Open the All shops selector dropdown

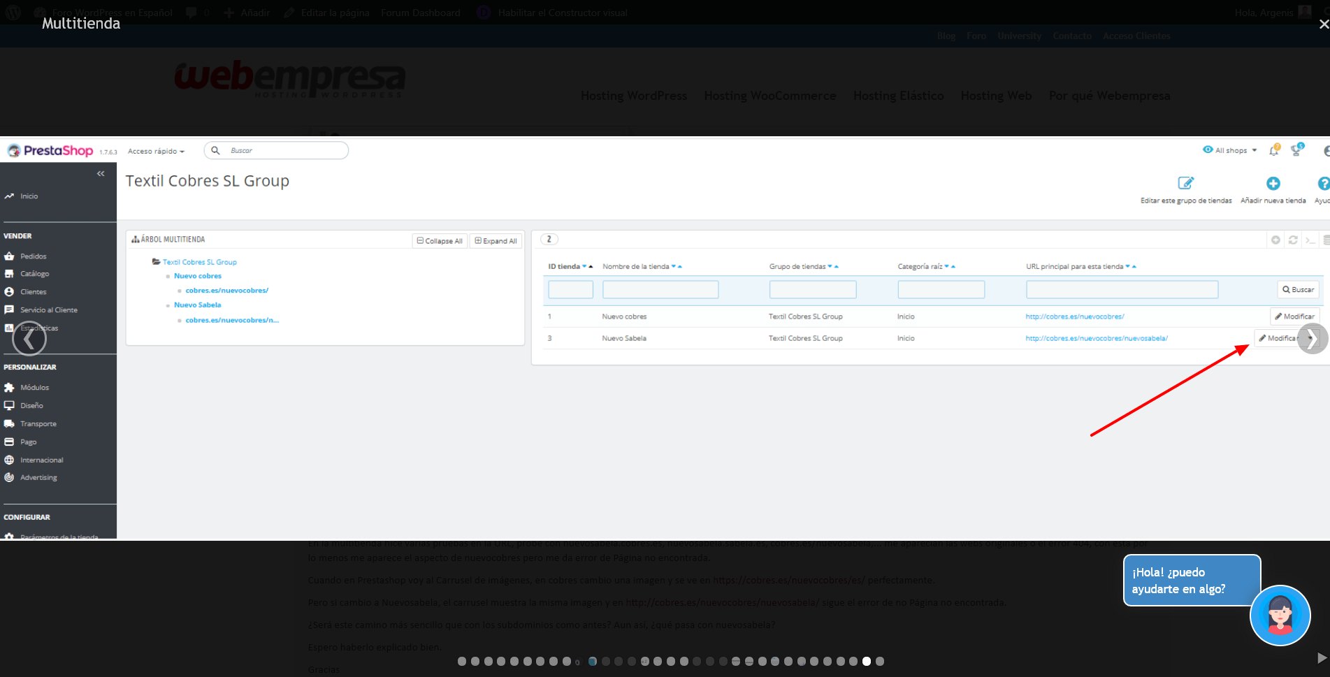pos(1230,150)
